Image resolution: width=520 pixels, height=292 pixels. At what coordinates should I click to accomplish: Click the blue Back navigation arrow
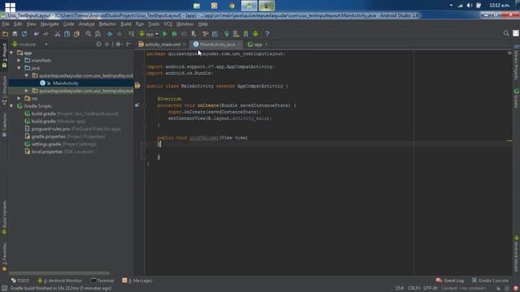pos(110,34)
